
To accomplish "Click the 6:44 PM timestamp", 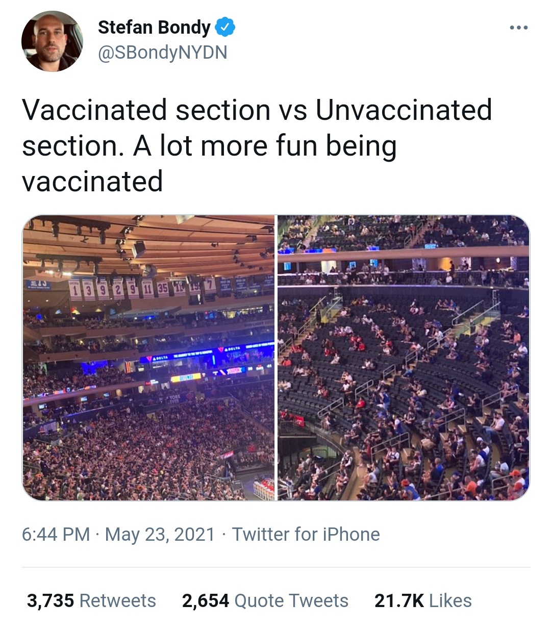I will pyautogui.click(x=56, y=534).
